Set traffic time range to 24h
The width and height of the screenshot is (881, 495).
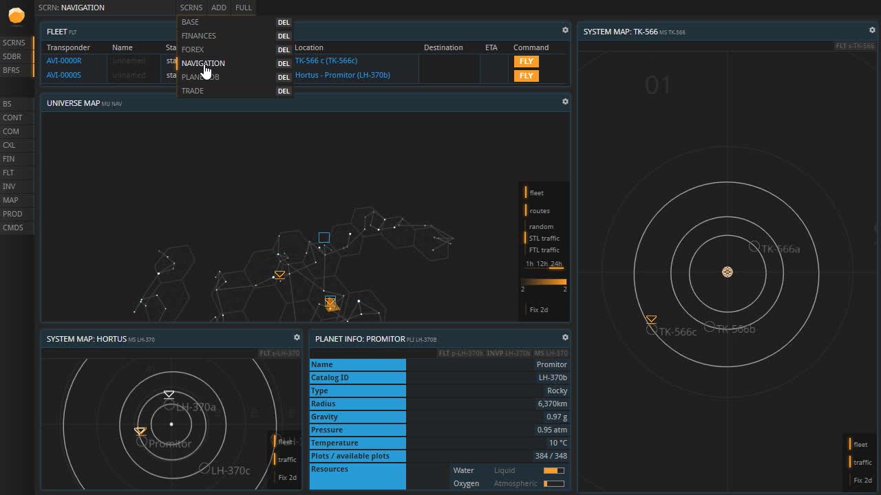(x=556, y=264)
